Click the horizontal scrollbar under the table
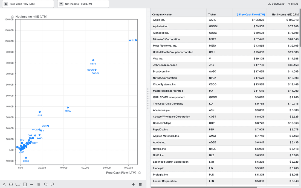Viewport: 301px width, 188px height. point(204,187)
